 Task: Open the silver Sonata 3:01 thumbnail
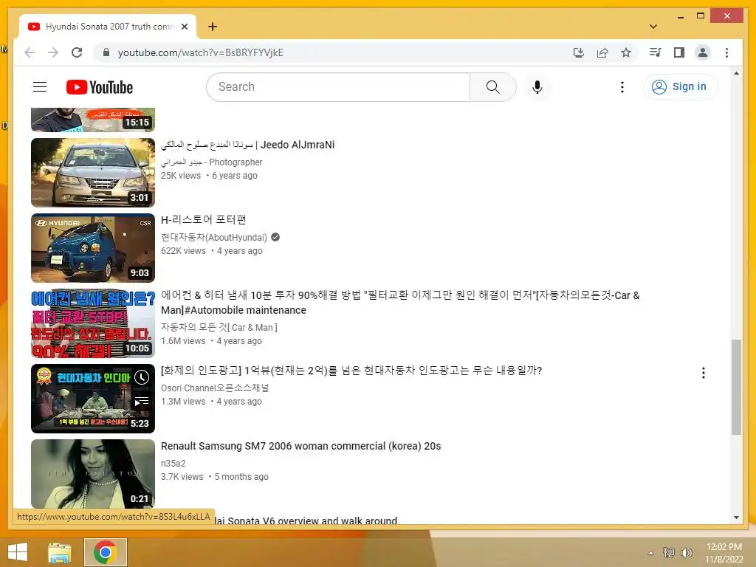tap(93, 173)
